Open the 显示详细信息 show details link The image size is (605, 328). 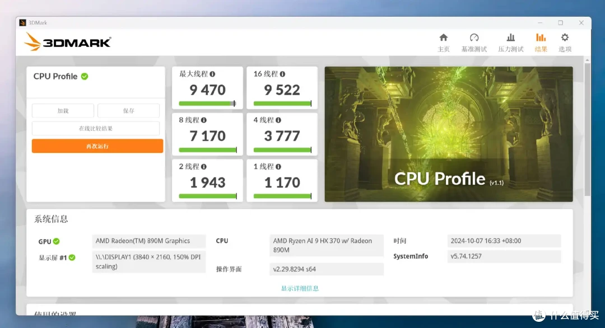[300, 288]
